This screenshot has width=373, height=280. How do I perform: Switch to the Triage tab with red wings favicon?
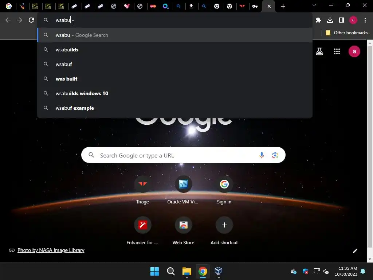tap(242, 6)
